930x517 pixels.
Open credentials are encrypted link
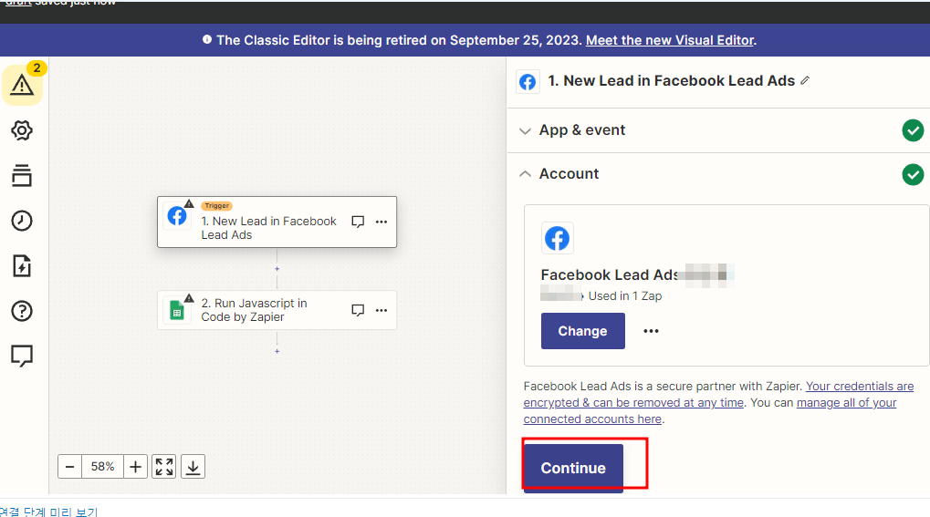(718, 394)
